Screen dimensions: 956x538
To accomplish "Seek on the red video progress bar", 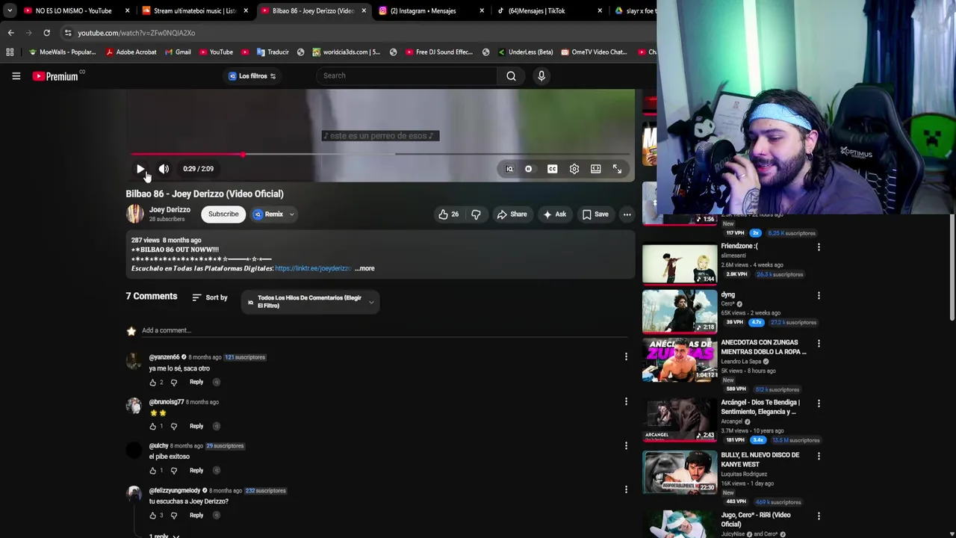I will [379, 155].
